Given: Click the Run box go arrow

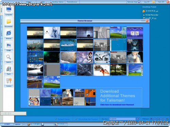Looking at the screenshot, I should click(x=138, y=119).
